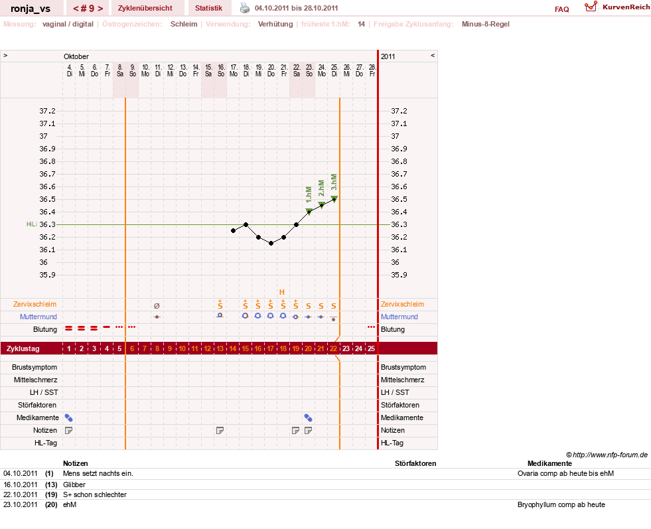651x529 pixels.
Task: Go to next cycle with > arrow
Action: click(100, 9)
